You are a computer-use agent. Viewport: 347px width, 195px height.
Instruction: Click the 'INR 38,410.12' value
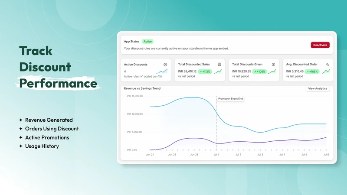187,71
